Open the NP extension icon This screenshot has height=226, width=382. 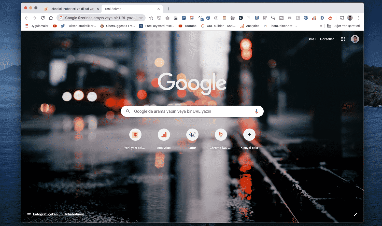(x=265, y=18)
